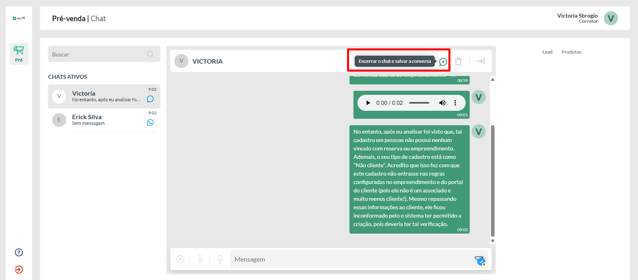Click the audio progress slider
This screenshot has height=280, width=638.
point(419,103)
